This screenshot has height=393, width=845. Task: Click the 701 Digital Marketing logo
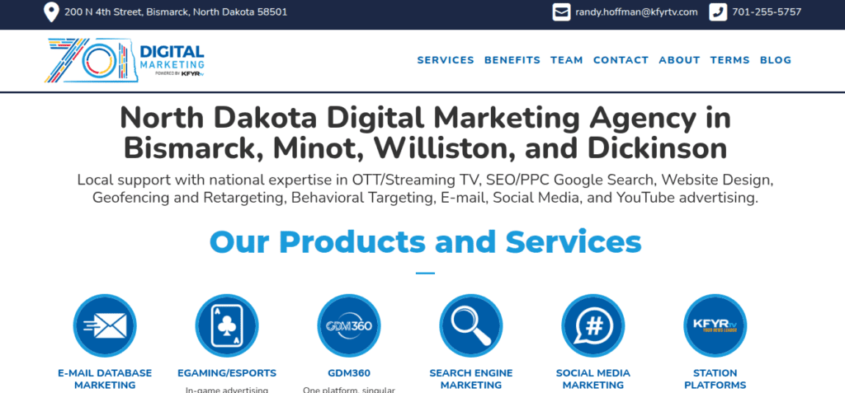125,60
